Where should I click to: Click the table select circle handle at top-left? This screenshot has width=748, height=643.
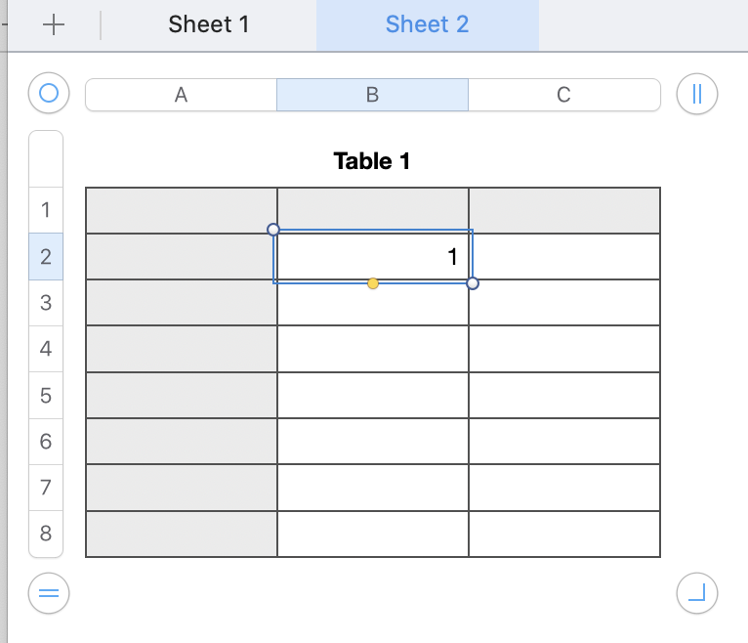(x=49, y=94)
